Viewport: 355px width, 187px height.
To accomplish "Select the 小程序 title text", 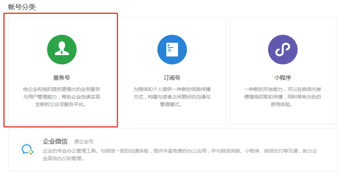I will point(282,78).
